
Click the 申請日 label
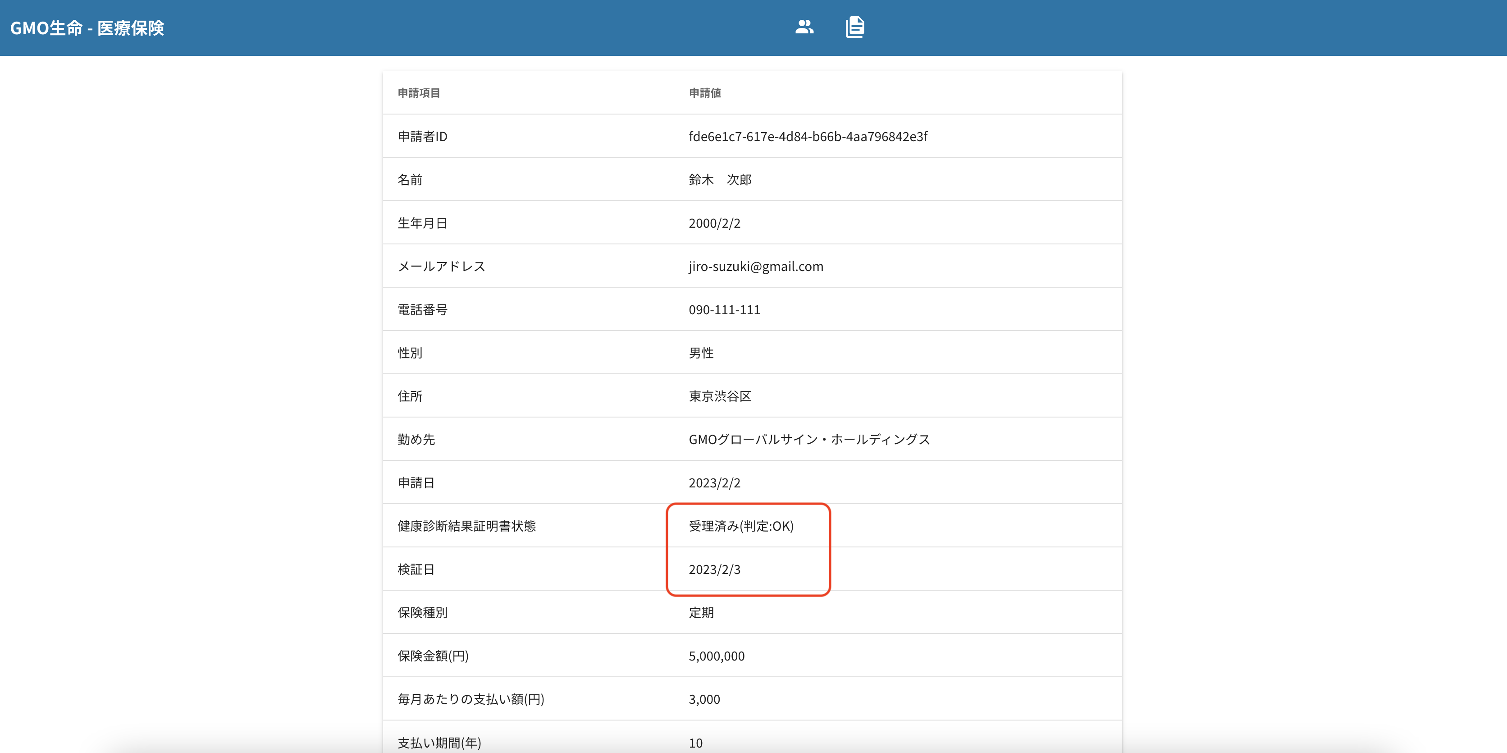coord(416,482)
